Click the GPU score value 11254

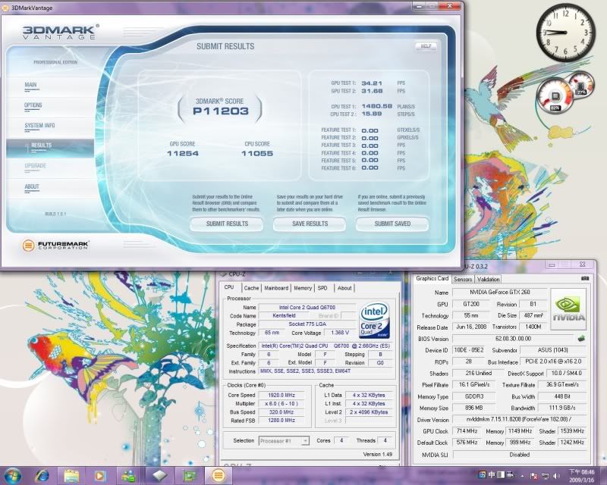pos(183,154)
